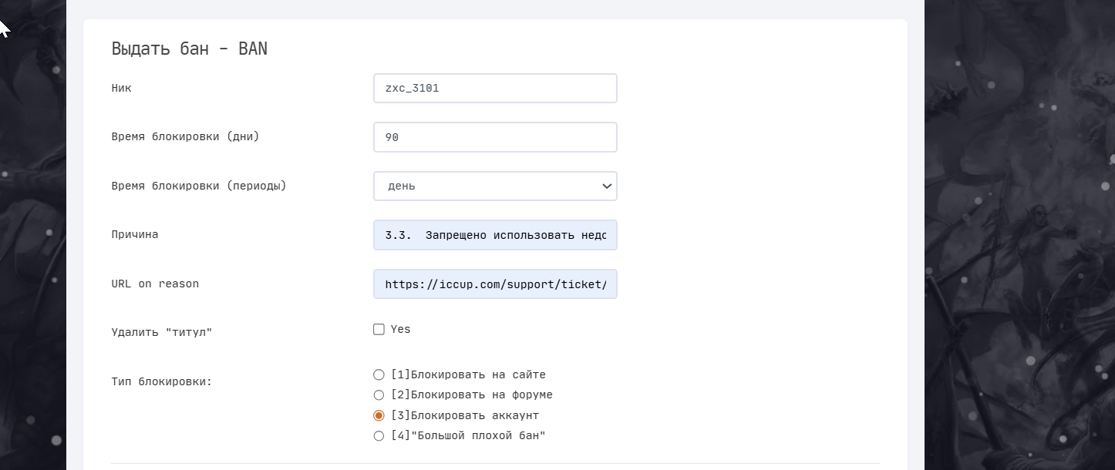Click into the Причина reason text field
Image resolution: width=1115 pixels, height=470 pixels.
click(x=495, y=235)
